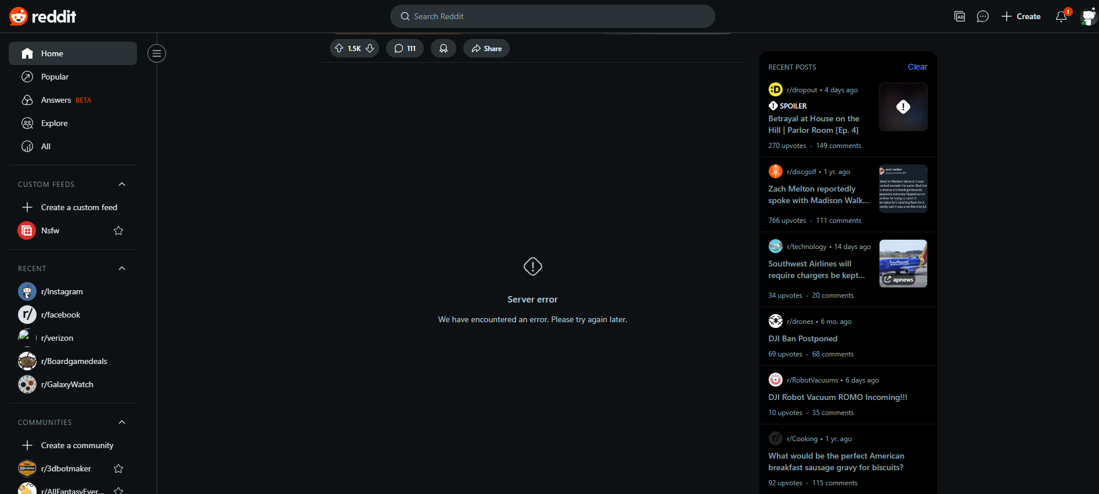Open the Explore page
The width and height of the screenshot is (1099, 494).
point(54,123)
